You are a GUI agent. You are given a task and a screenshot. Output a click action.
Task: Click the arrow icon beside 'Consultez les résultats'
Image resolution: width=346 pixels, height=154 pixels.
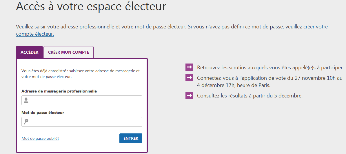click(189, 95)
